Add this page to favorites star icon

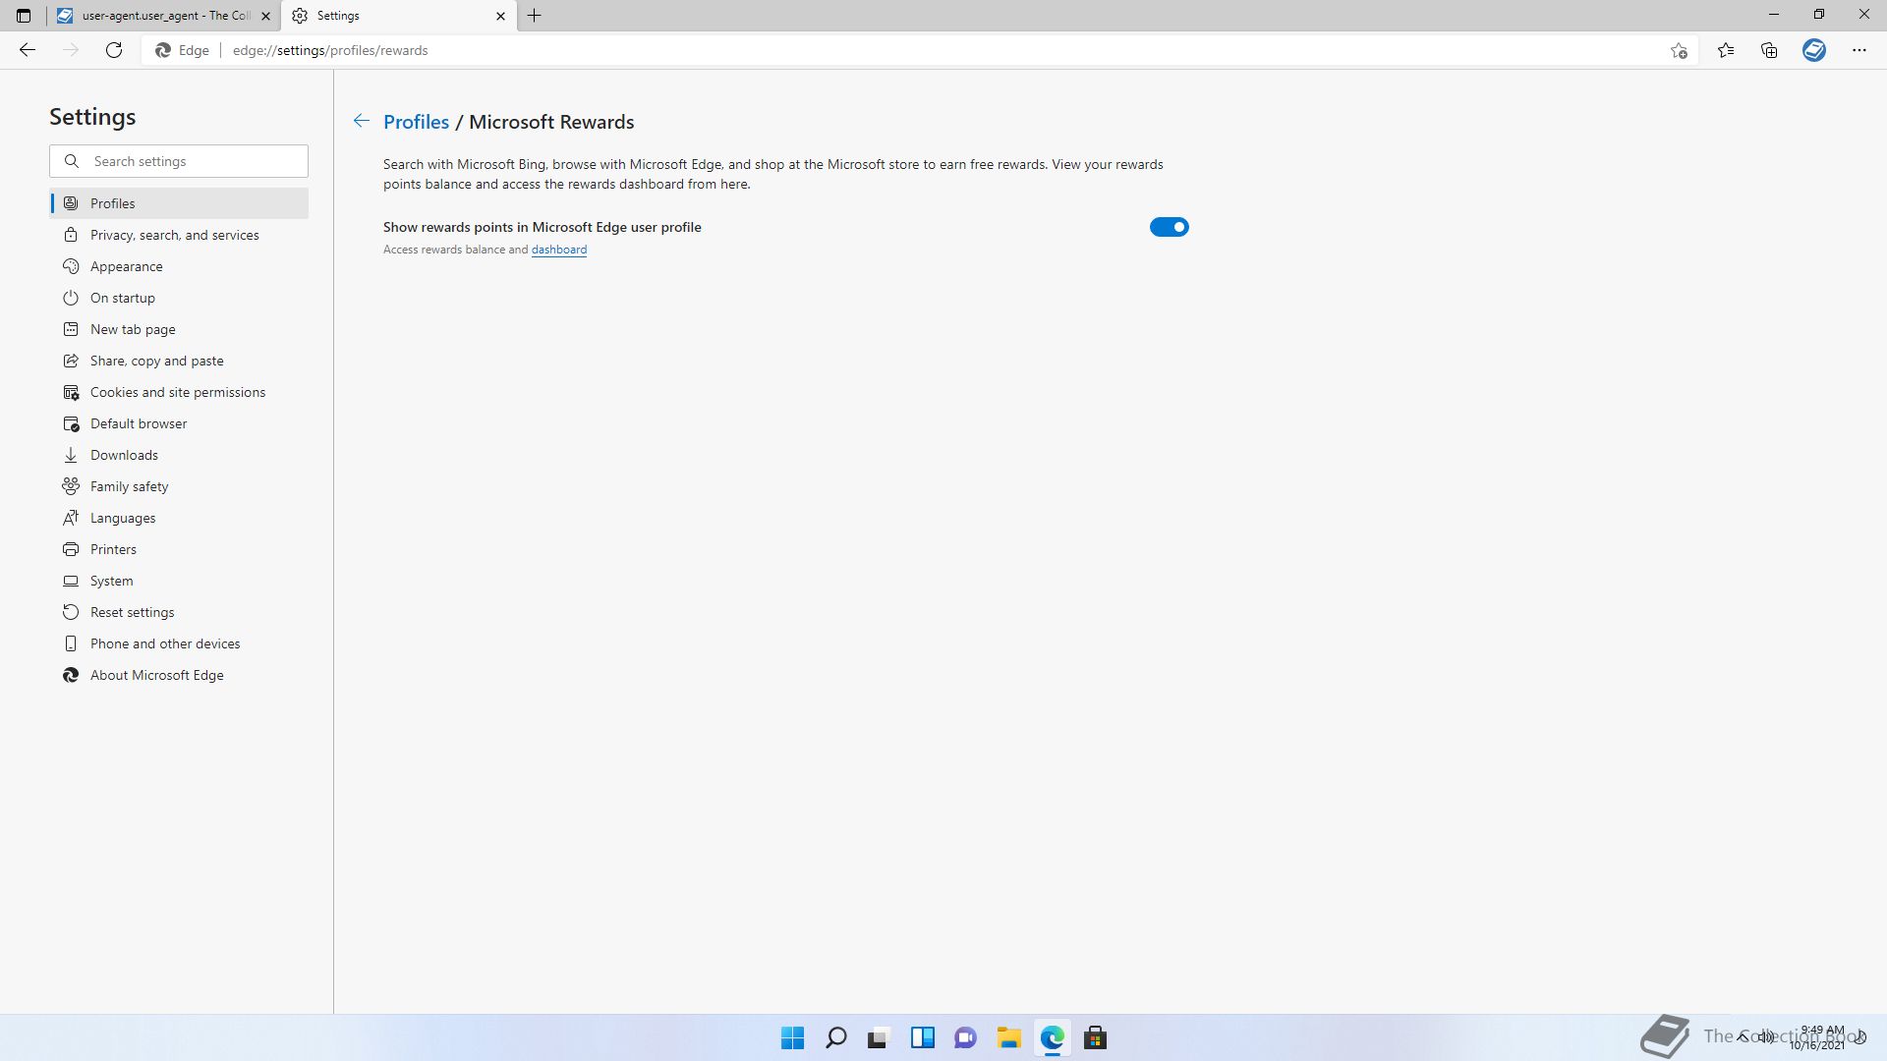pos(1679,50)
